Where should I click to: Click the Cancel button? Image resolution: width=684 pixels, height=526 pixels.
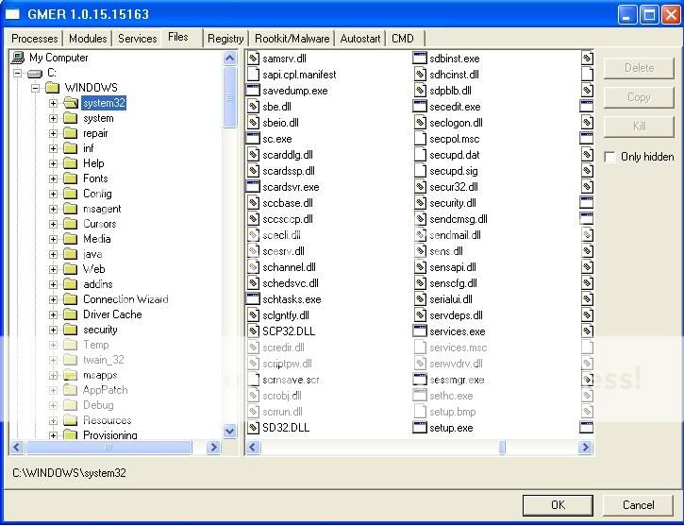click(x=638, y=505)
